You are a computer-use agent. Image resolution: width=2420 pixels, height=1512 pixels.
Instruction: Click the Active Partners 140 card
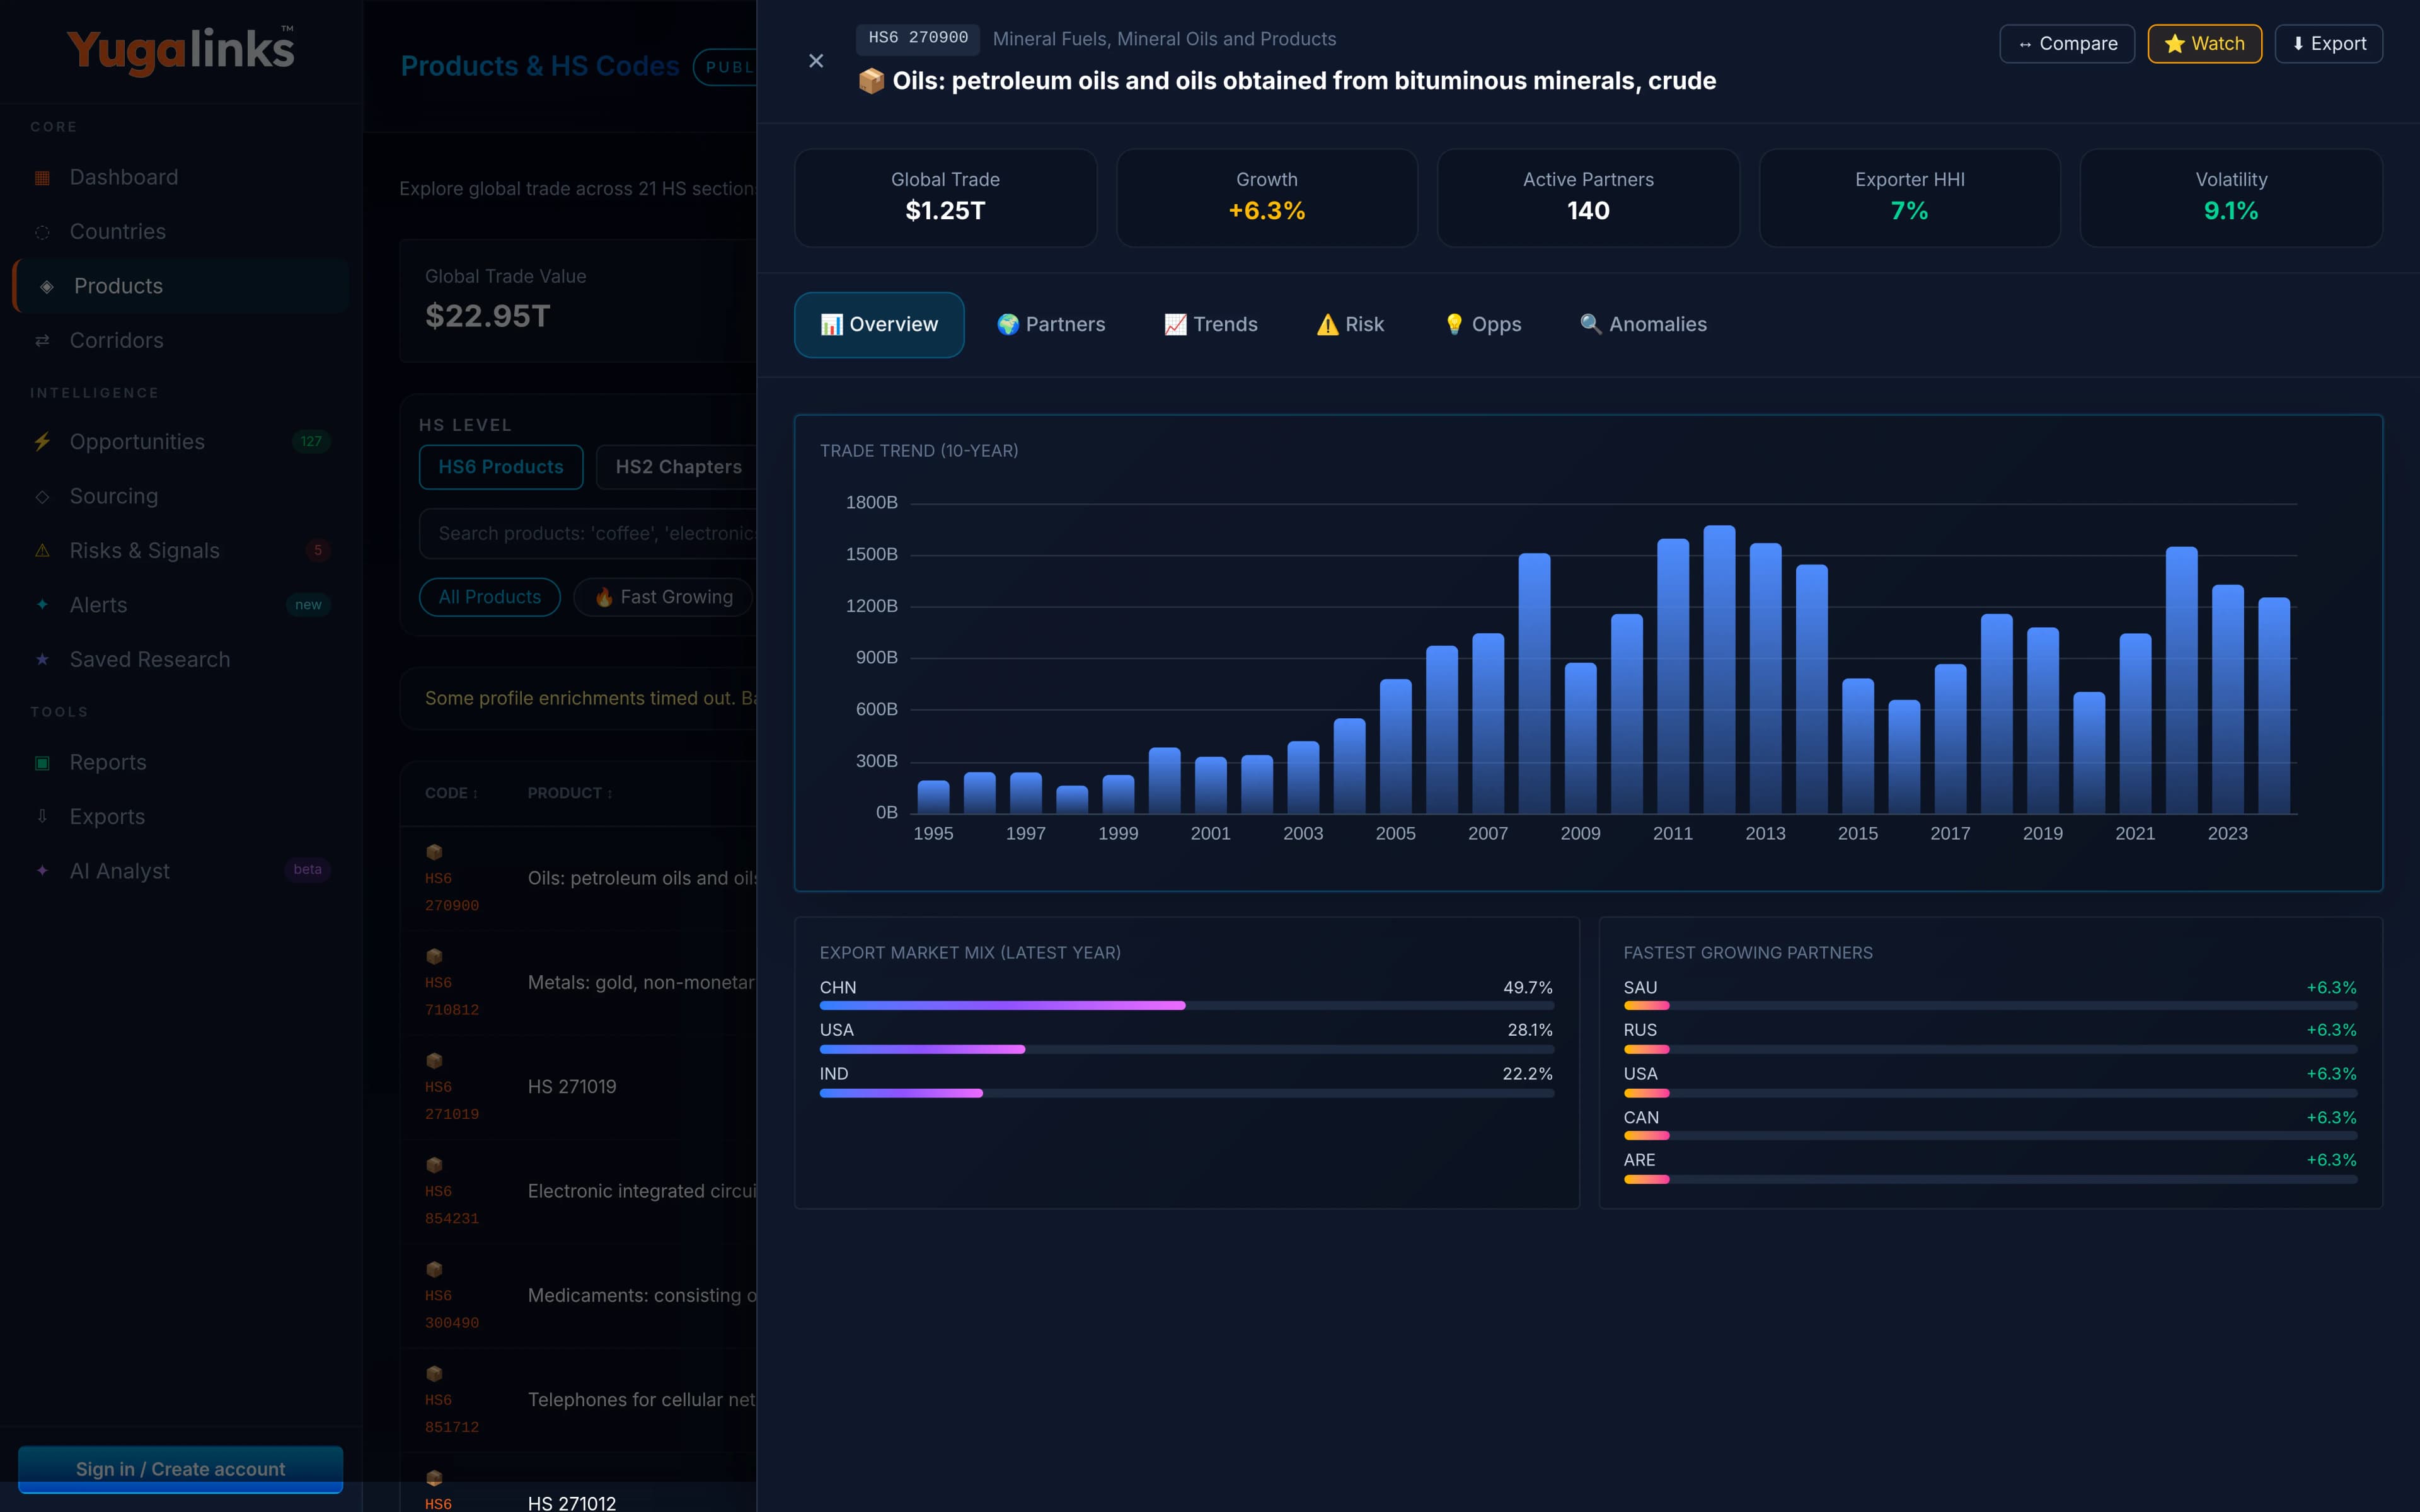tap(1588, 198)
